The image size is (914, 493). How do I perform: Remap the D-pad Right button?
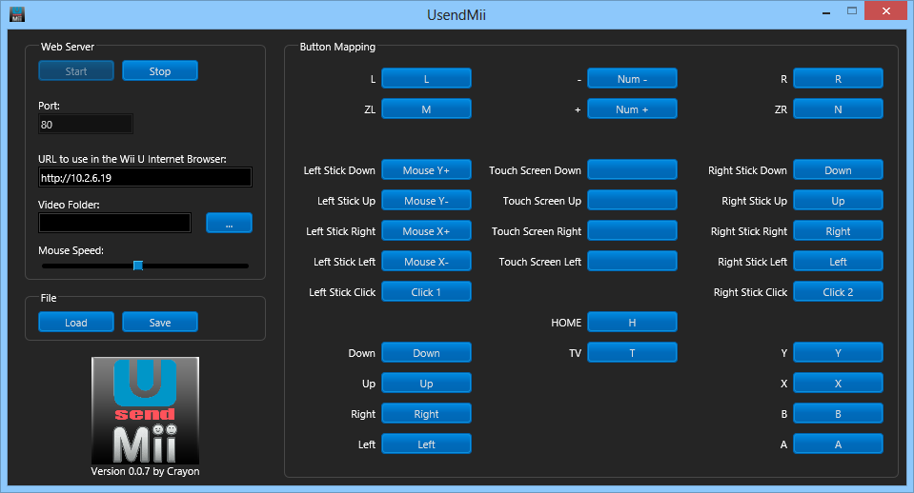pyautogui.click(x=426, y=413)
